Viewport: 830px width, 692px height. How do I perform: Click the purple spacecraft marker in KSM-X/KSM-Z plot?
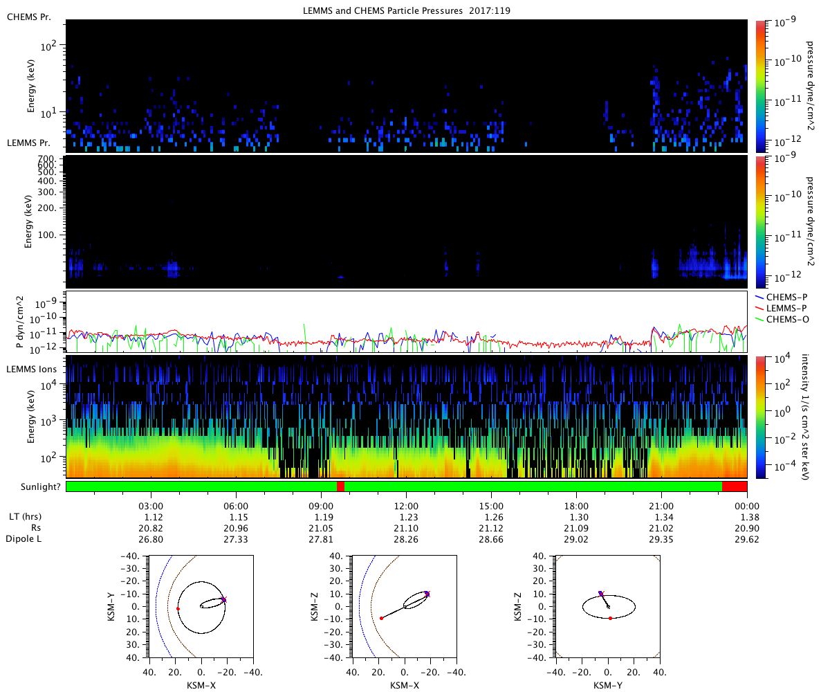[x=427, y=594]
